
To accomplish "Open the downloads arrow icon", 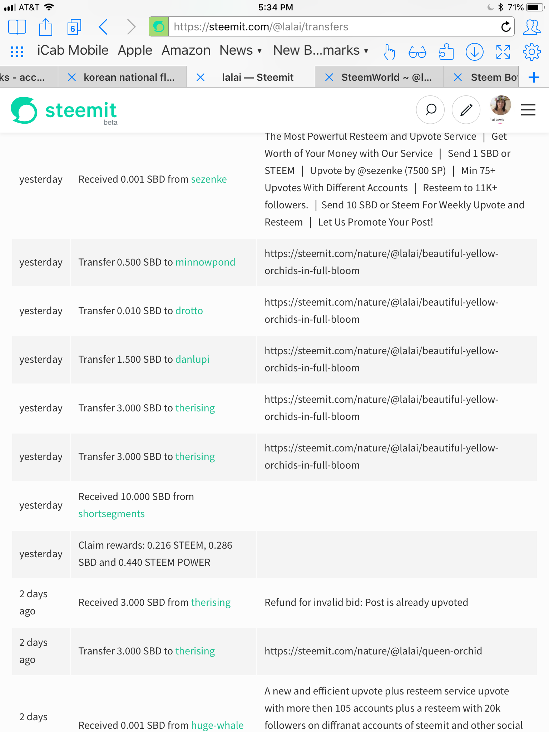I will [475, 52].
